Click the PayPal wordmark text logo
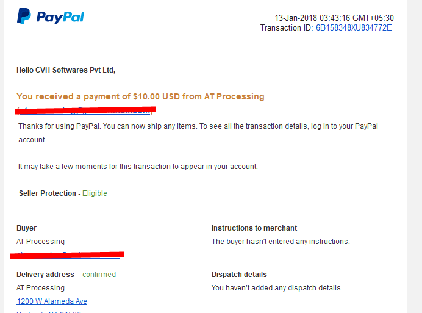The width and height of the screenshot is (422, 313). pyautogui.click(x=60, y=17)
